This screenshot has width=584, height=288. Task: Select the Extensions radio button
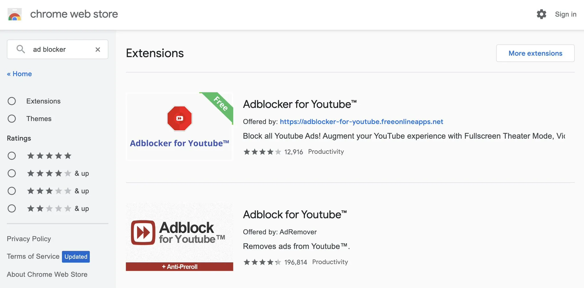12,101
